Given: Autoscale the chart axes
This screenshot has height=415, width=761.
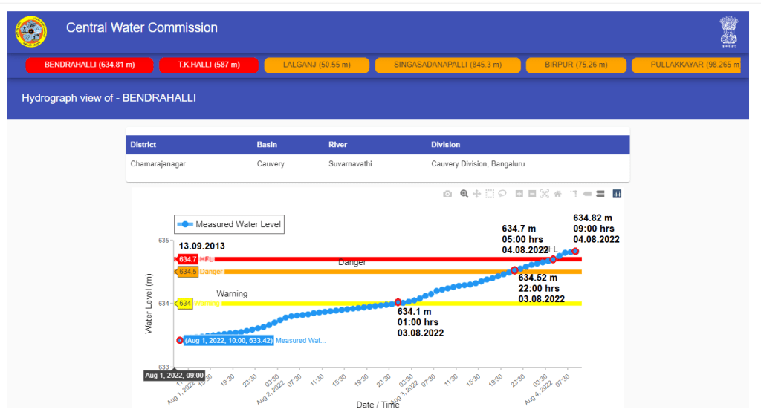Looking at the screenshot, I should click(545, 194).
